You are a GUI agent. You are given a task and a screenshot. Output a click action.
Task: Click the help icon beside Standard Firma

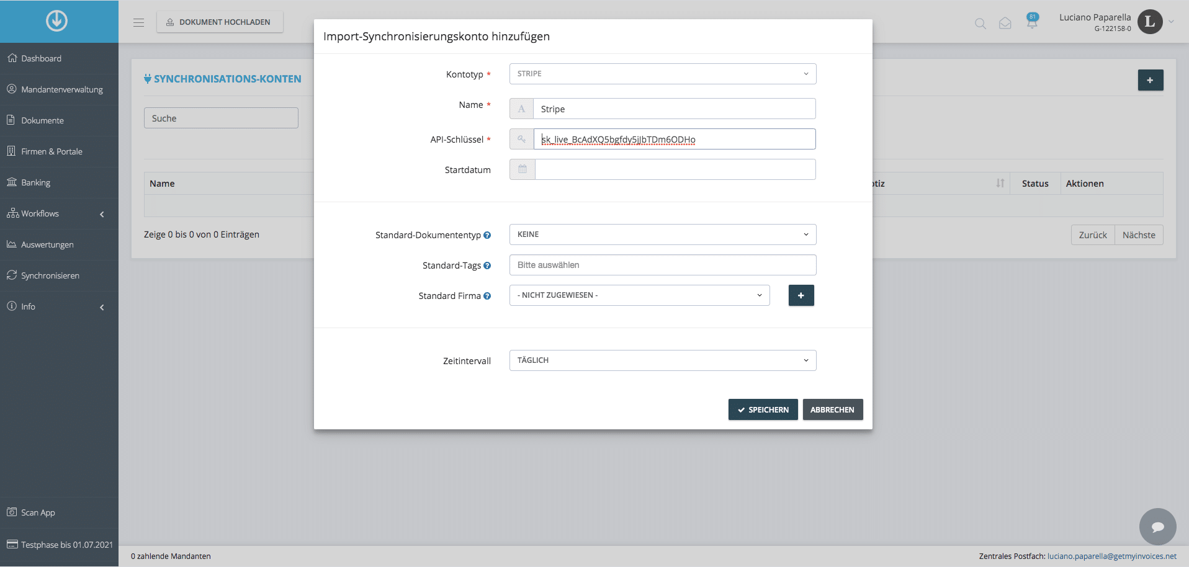487,296
